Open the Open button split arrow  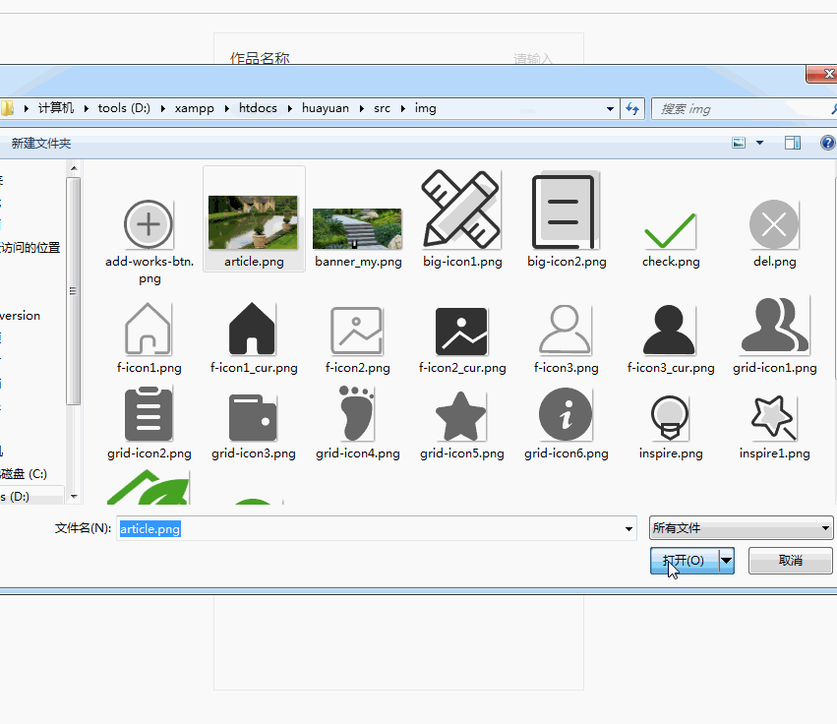(x=727, y=561)
